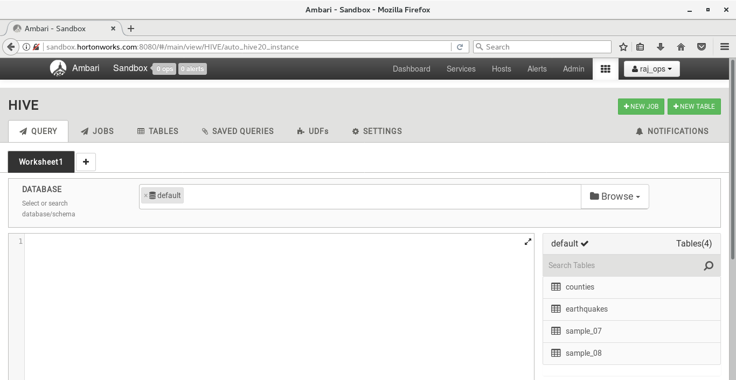Viewport: 736px width, 380px height.
Task: Open a new browser tab
Action: 131,29
